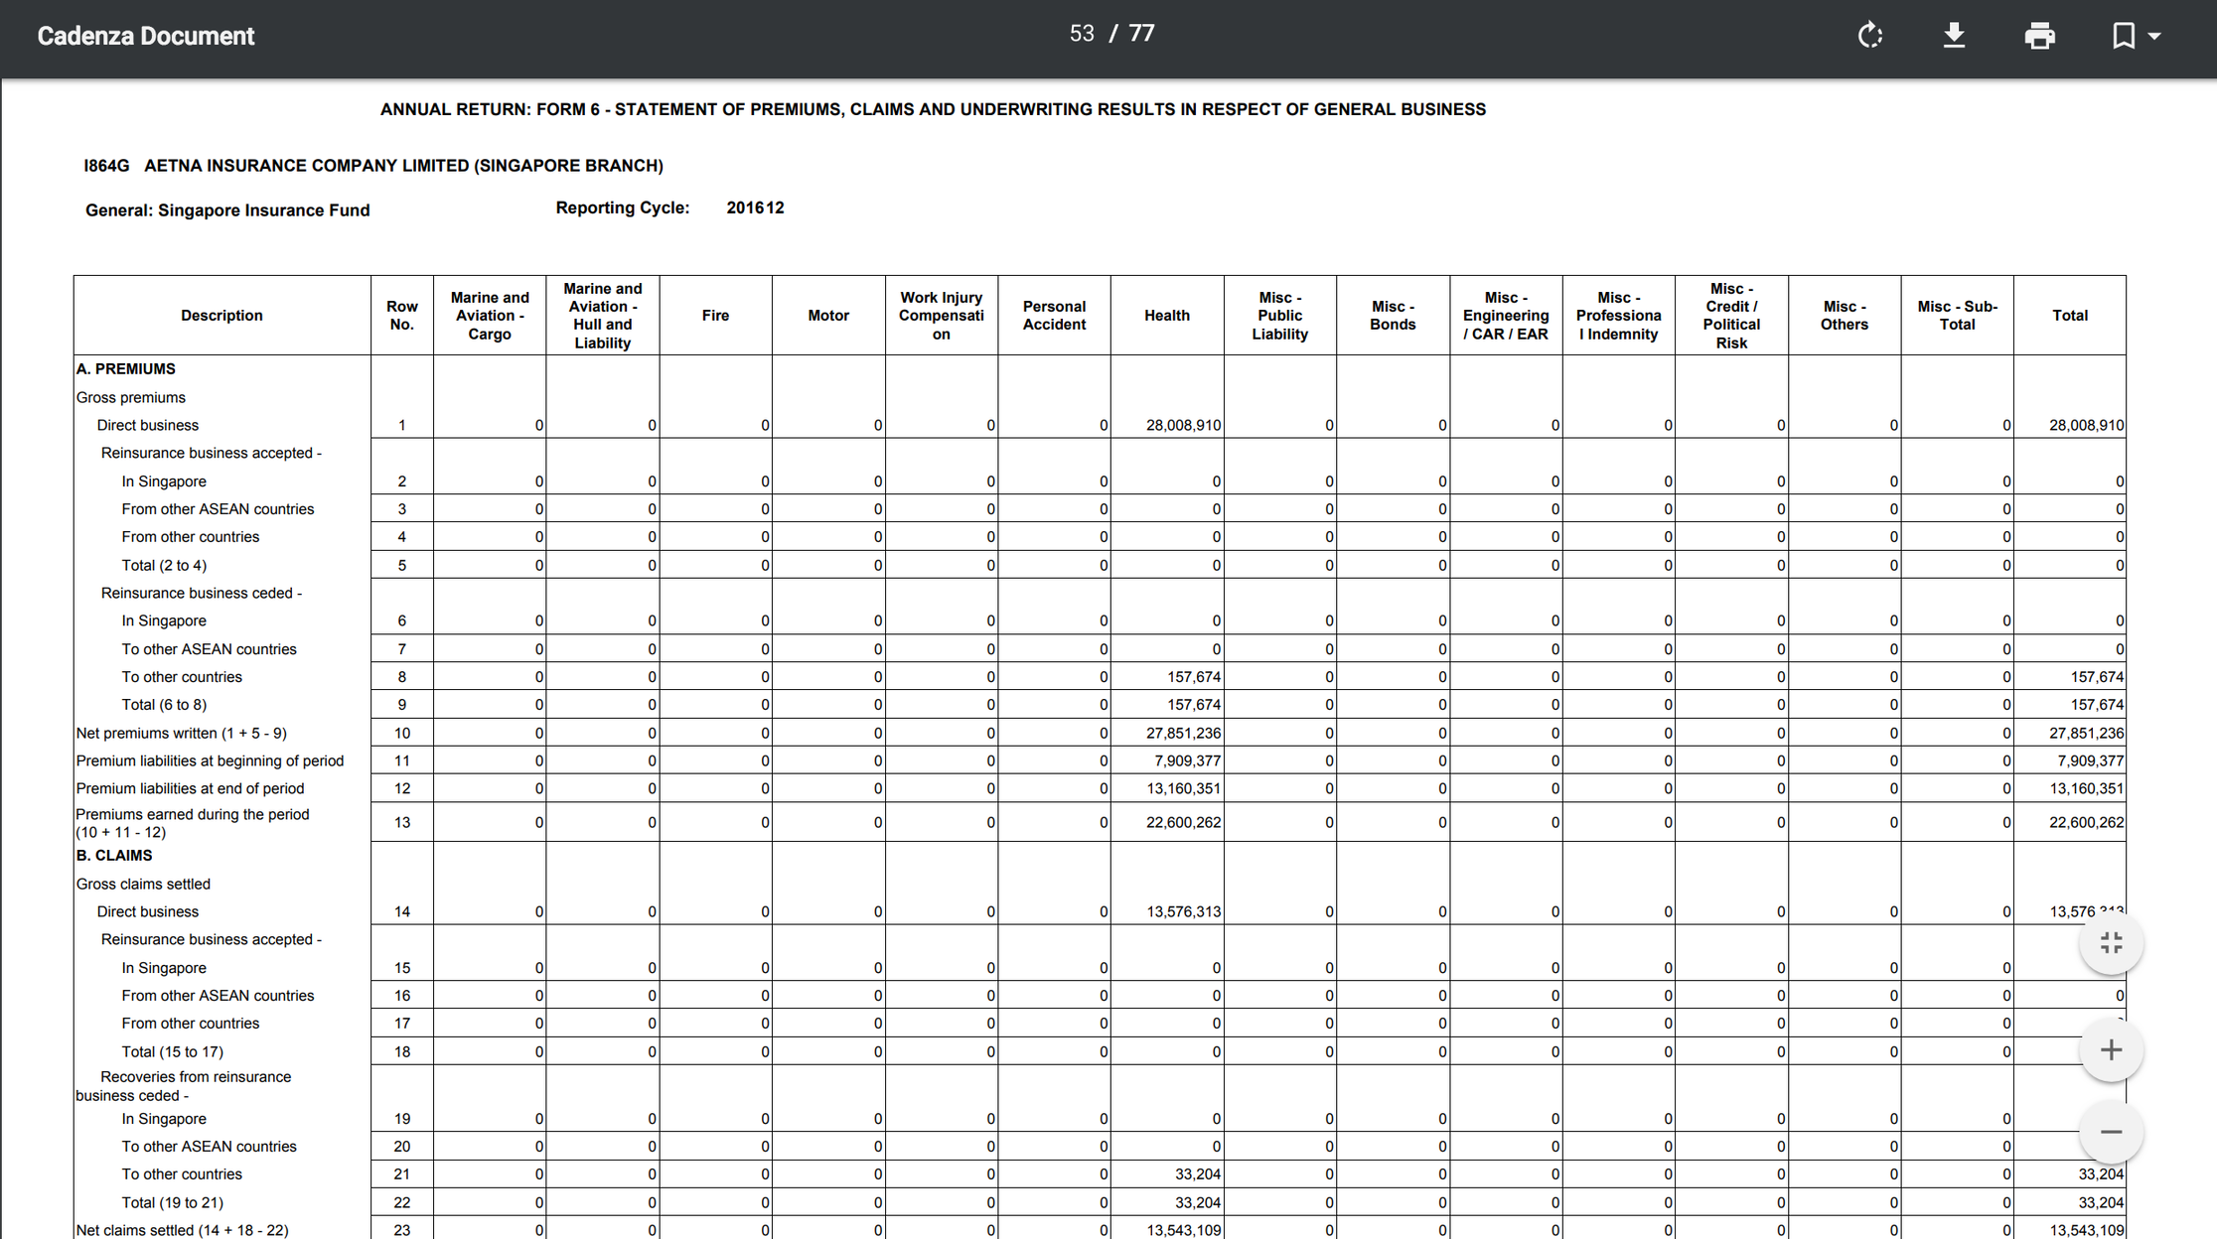Select the Total column header

tap(2070, 315)
